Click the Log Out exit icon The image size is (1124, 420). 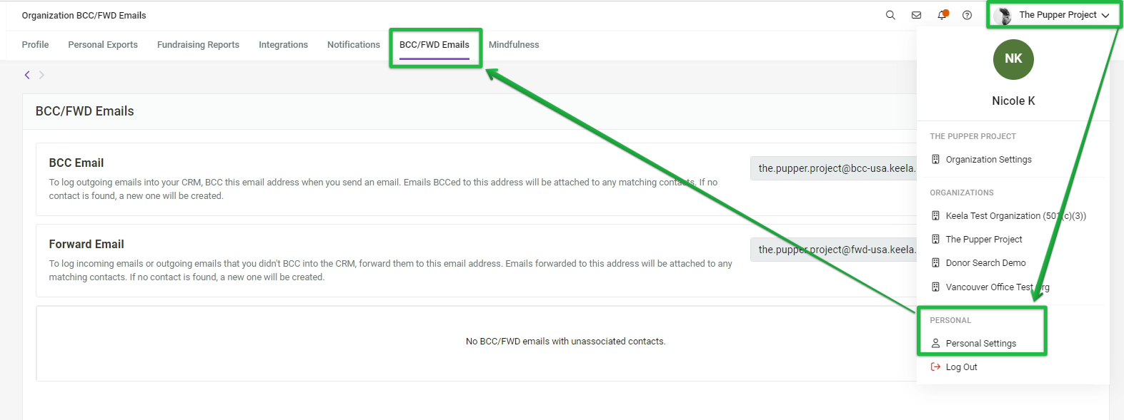click(935, 367)
